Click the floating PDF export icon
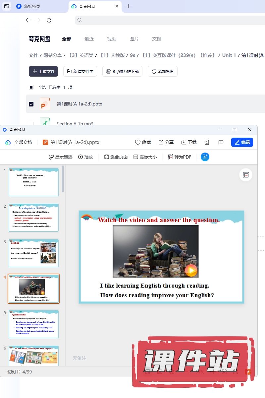 click(246, 175)
